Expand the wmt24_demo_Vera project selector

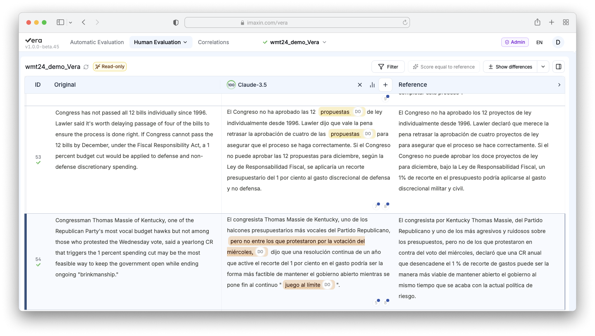point(294,42)
